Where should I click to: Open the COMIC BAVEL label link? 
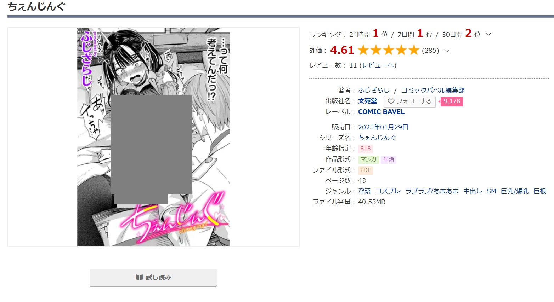coord(381,112)
